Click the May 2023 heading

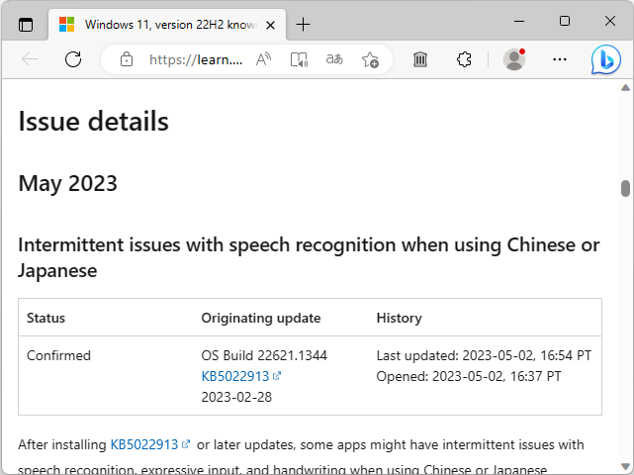(68, 183)
